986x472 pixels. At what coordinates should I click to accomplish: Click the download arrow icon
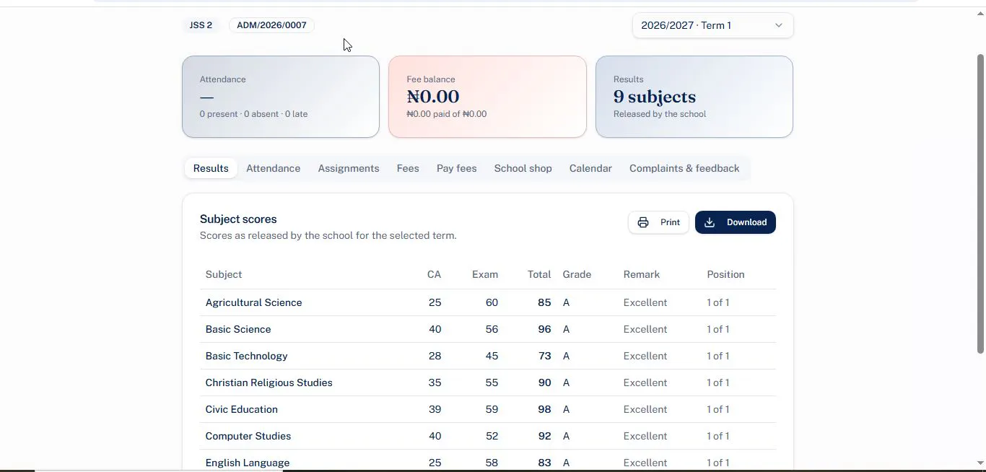click(x=710, y=222)
